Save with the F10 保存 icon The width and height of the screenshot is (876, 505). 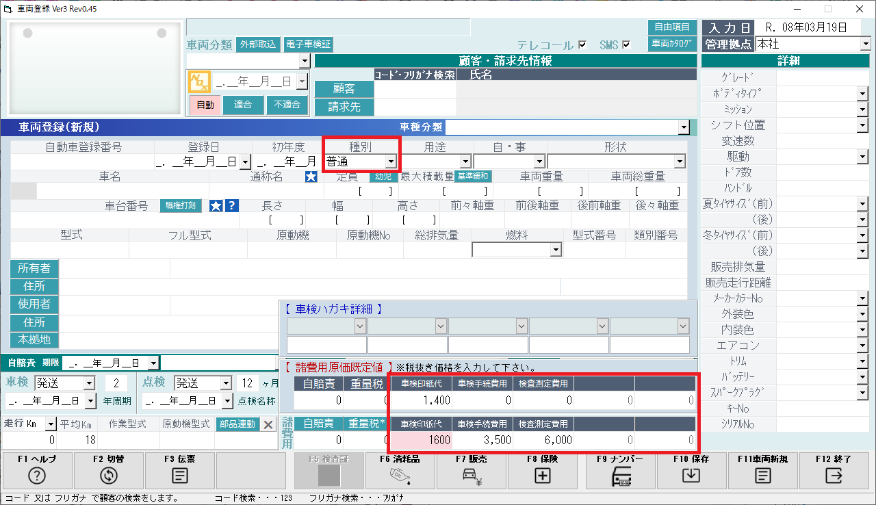tap(692, 476)
